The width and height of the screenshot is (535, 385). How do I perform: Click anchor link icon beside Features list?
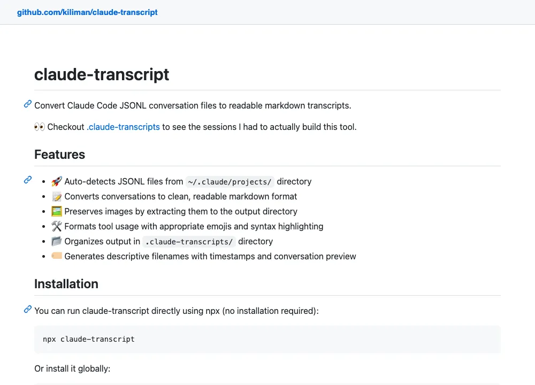pos(28,180)
